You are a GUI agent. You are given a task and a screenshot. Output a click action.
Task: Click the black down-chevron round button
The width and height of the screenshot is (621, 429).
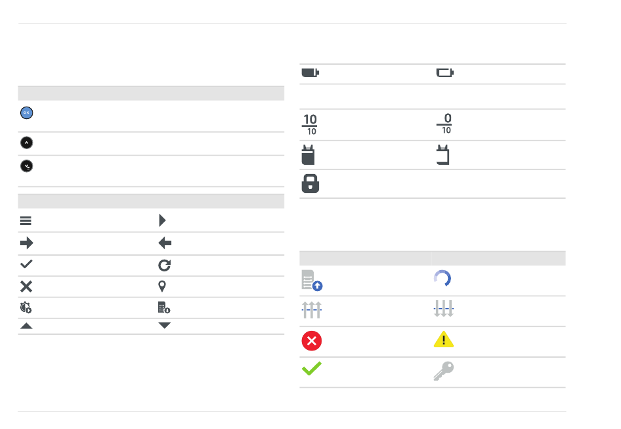27,166
